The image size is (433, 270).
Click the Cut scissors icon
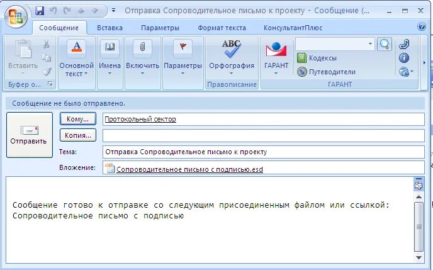[47, 44]
